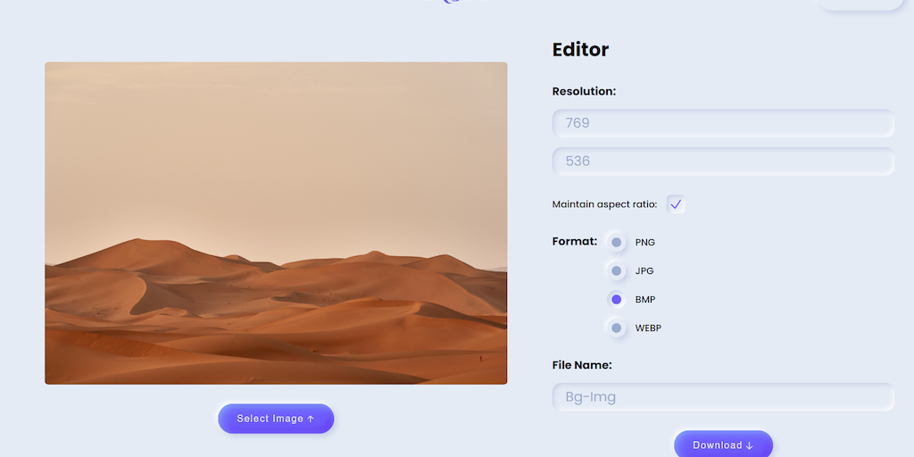
Task: Toggle the Maintain aspect ratio checkbox
Action: 676,204
